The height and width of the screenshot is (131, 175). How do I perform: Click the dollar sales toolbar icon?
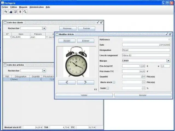[20, 11]
